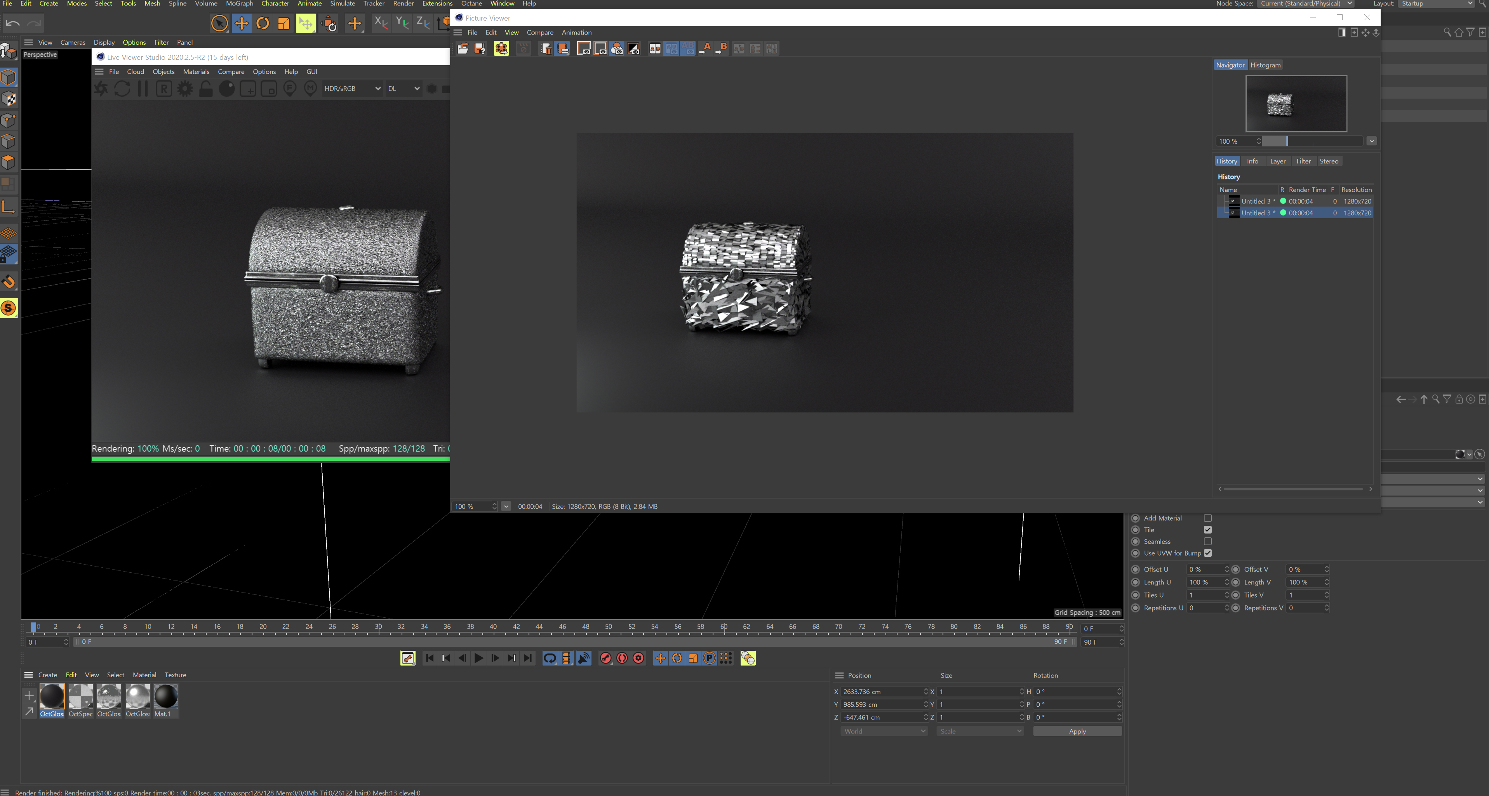Click Live Viewer render region R icon
This screenshot has width=1489, height=796.
click(164, 89)
